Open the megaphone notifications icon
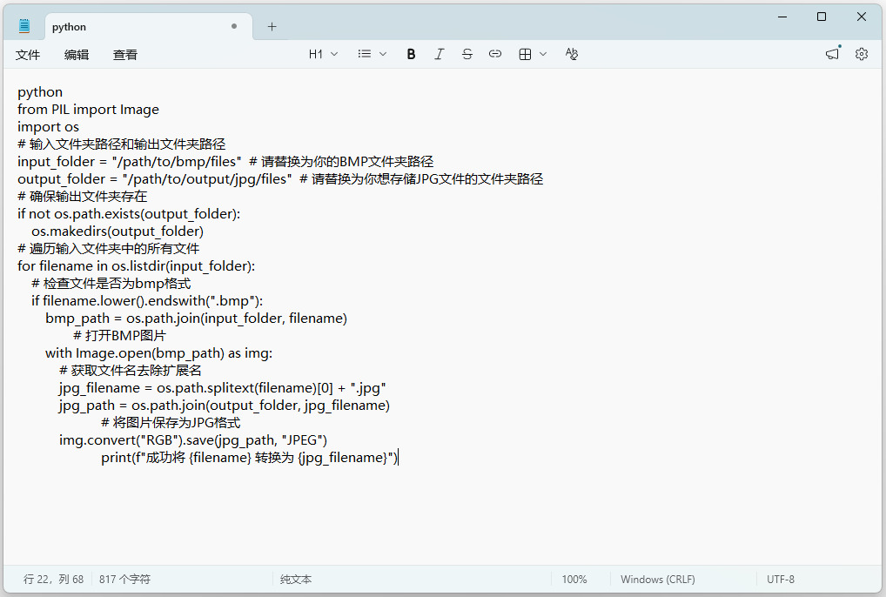This screenshot has width=886, height=597. click(x=833, y=54)
